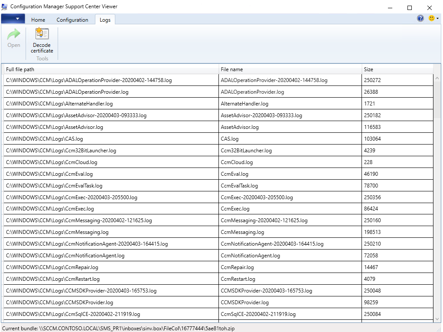
Task: Select path C:\WINDOWS\CCM\Logs\AssetAdvisor.log
Action: [x=55, y=127]
